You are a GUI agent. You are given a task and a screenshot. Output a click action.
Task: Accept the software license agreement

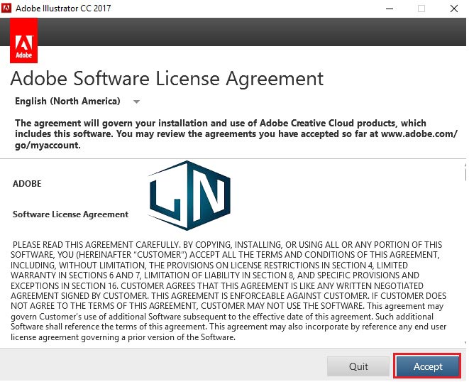[428, 366]
